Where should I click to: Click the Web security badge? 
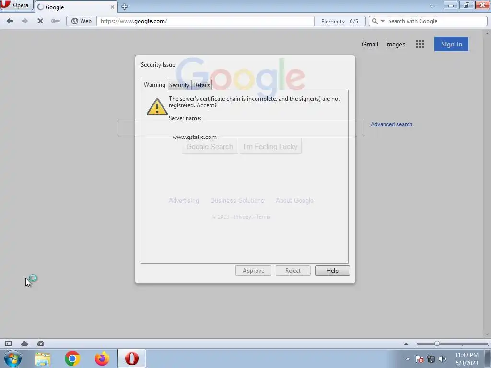[x=82, y=21]
